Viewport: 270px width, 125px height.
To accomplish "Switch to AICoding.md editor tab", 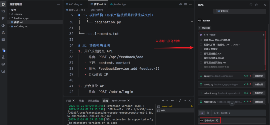I will pos(75,4).
